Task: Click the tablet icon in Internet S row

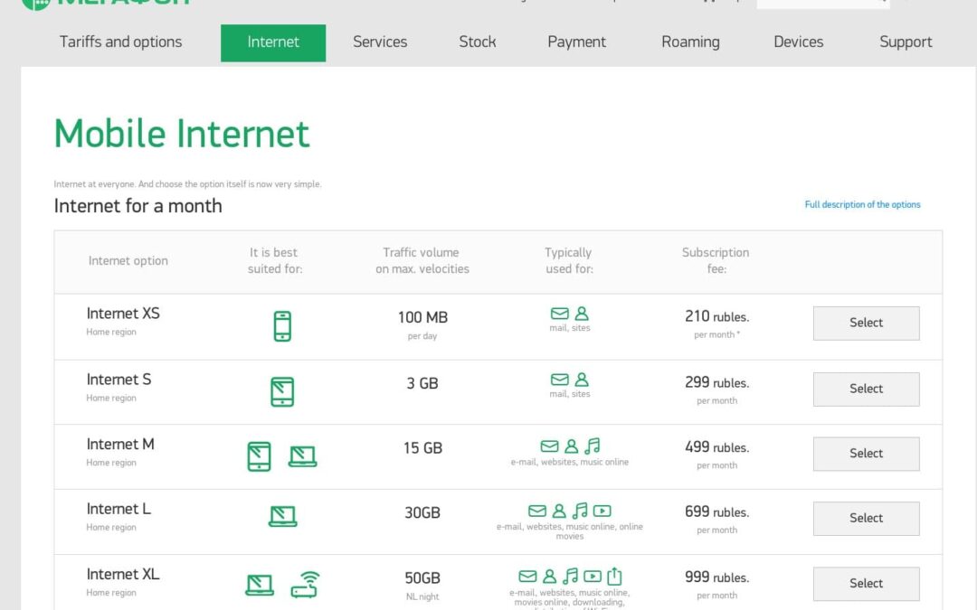Action: pos(282,391)
